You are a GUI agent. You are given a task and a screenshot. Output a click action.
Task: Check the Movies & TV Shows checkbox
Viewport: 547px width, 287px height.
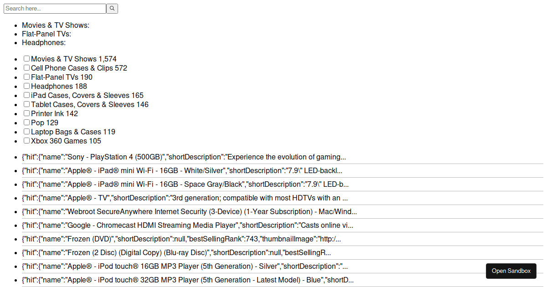(27, 59)
